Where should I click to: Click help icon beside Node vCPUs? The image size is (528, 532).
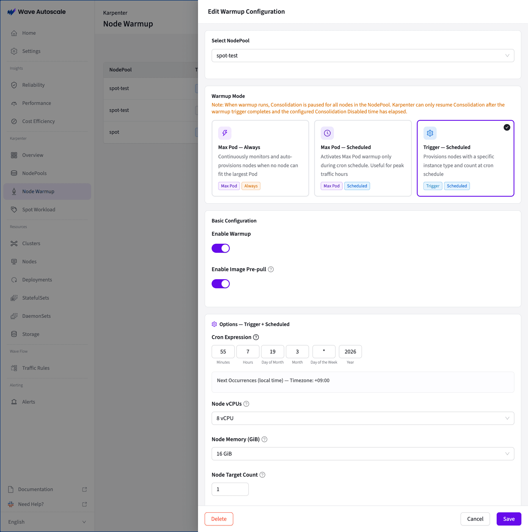coord(246,404)
